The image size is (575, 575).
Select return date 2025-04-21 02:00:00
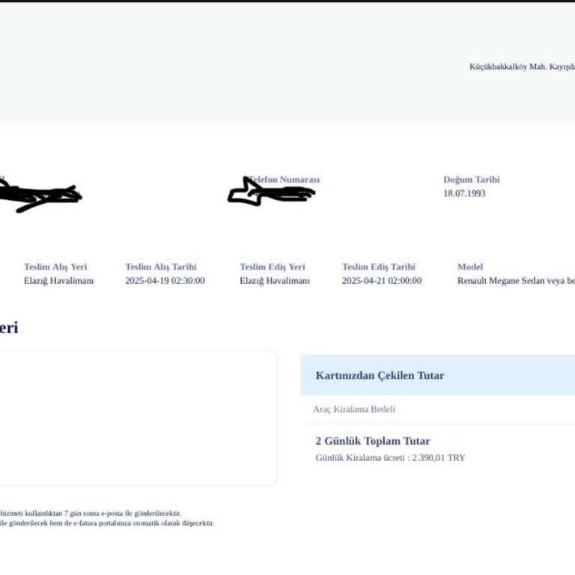382,281
